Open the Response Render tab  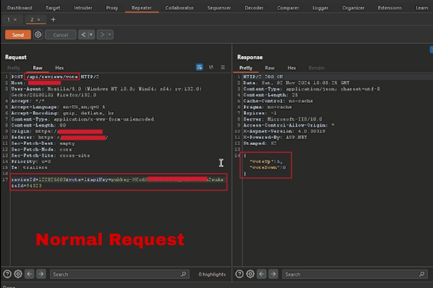coord(316,68)
